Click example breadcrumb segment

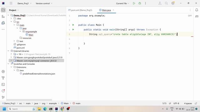click(x=53, y=103)
